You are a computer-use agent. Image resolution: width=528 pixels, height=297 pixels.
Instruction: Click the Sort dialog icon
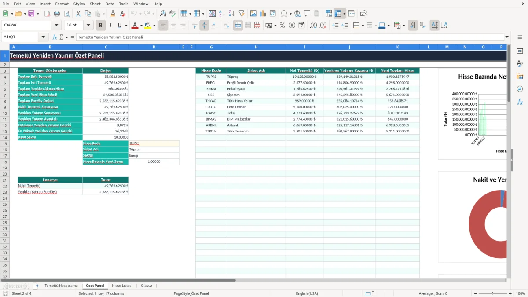point(212,14)
